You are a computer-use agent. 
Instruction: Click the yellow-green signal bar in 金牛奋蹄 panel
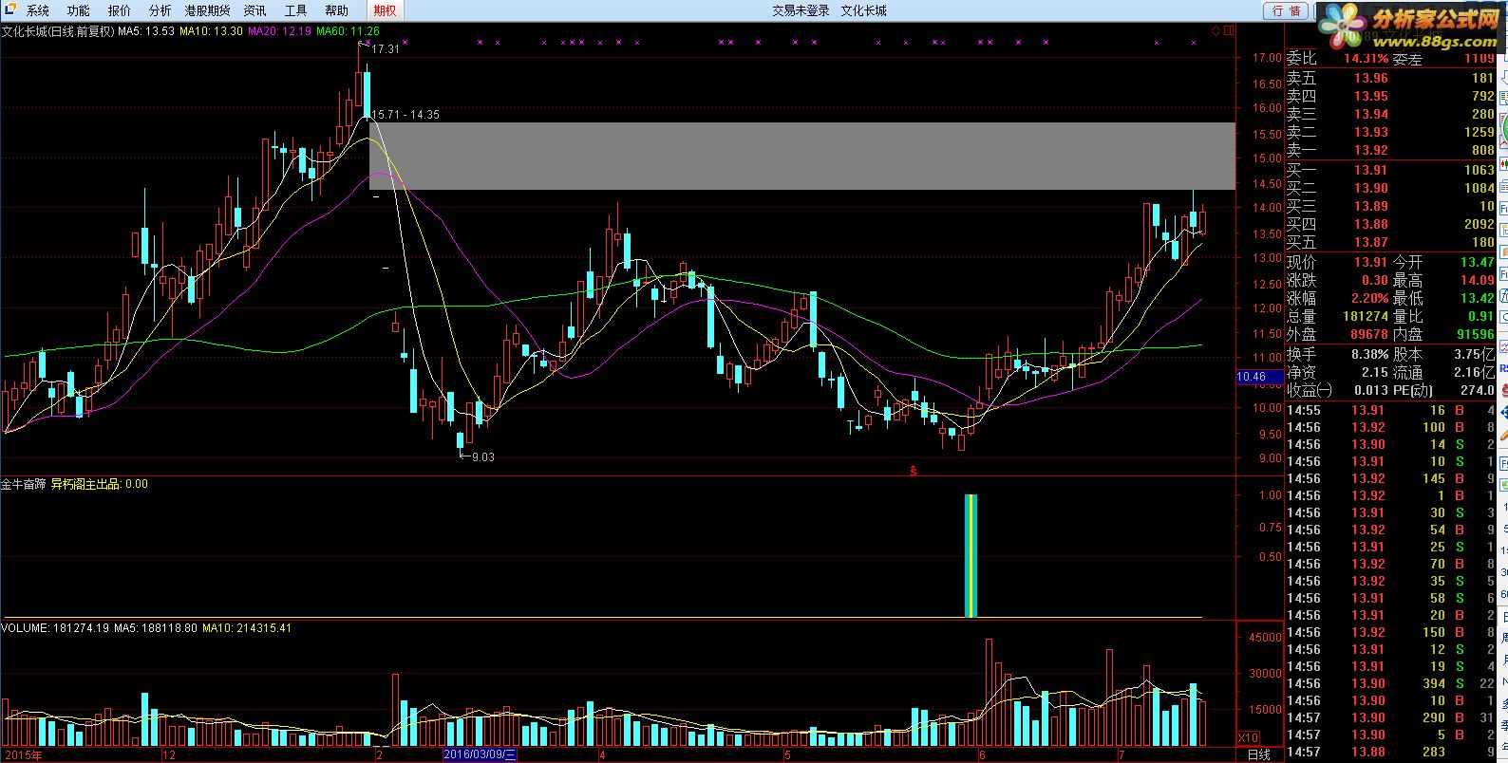971,555
